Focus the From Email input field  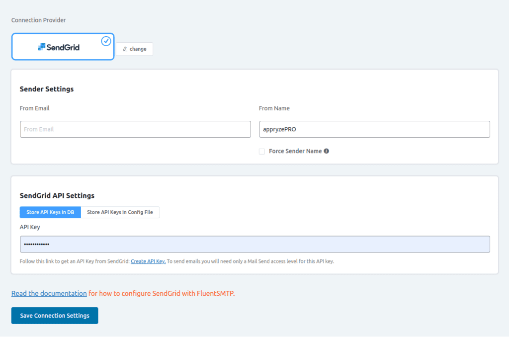(x=135, y=129)
